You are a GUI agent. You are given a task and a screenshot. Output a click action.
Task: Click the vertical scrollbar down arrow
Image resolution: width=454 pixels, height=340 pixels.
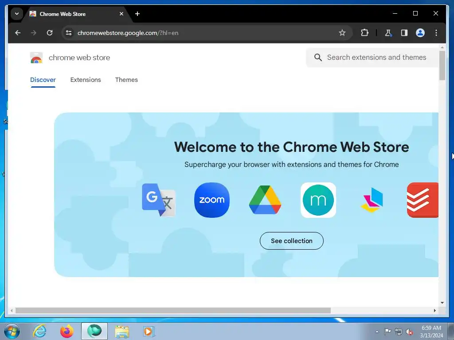442,303
